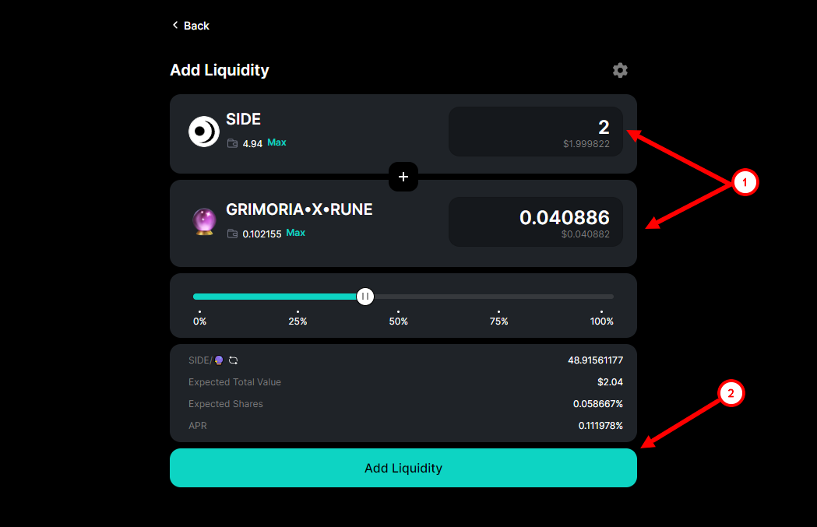817x527 pixels.
Task: Open the settings gear icon
Action: (620, 70)
